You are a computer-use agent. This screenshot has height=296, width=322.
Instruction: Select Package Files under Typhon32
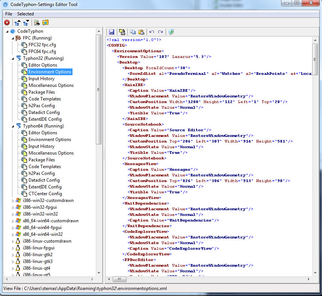[42, 92]
